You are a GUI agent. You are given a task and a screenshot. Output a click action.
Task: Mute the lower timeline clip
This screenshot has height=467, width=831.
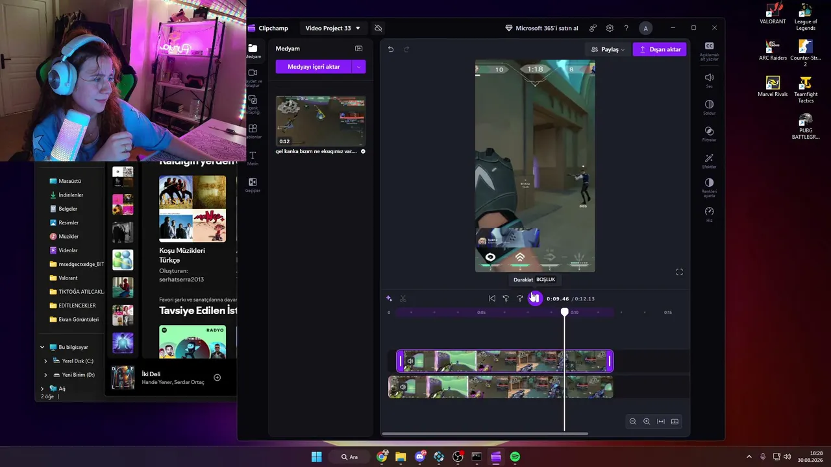pyautogui.click(x=403, y=387)
